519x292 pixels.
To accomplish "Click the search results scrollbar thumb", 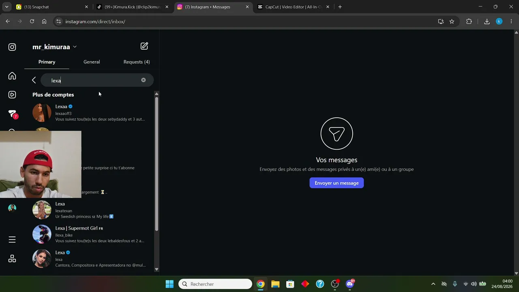I will 157,164.
